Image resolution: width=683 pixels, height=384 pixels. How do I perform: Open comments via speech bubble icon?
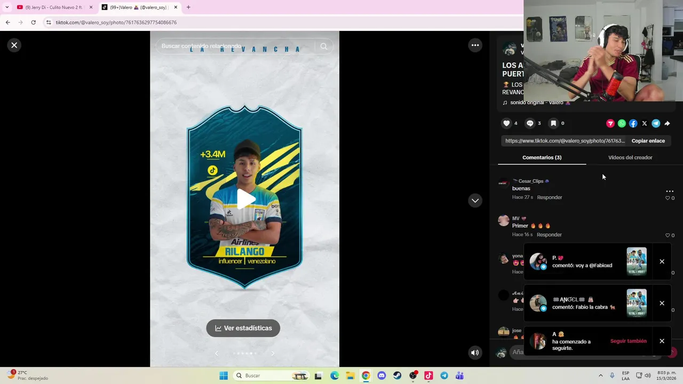click(530, 123)
